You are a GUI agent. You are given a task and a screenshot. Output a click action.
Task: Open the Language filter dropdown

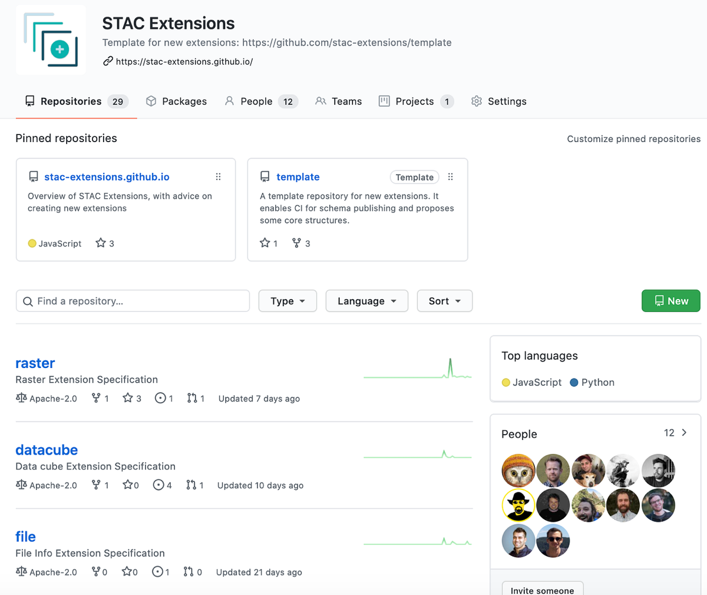367,301
